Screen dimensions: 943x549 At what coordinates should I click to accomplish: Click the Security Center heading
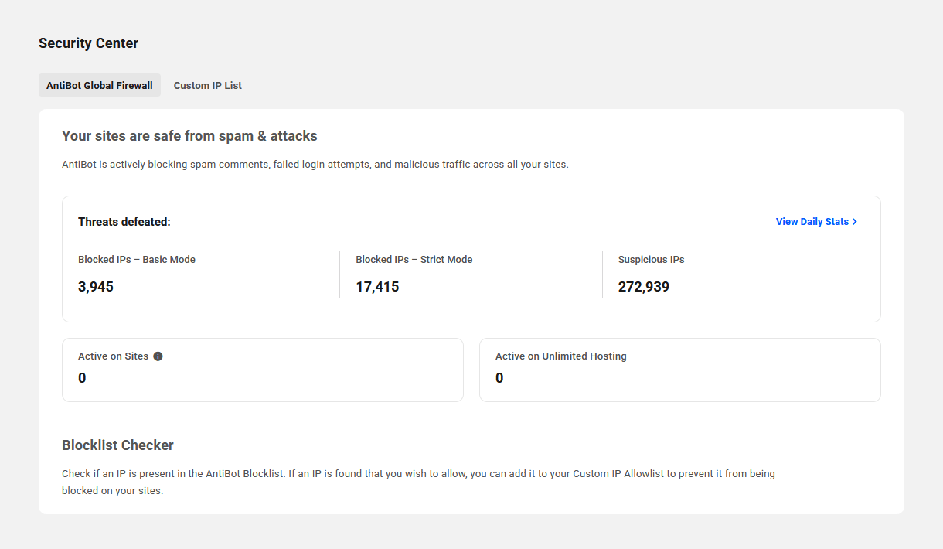(x=89, y=43)
